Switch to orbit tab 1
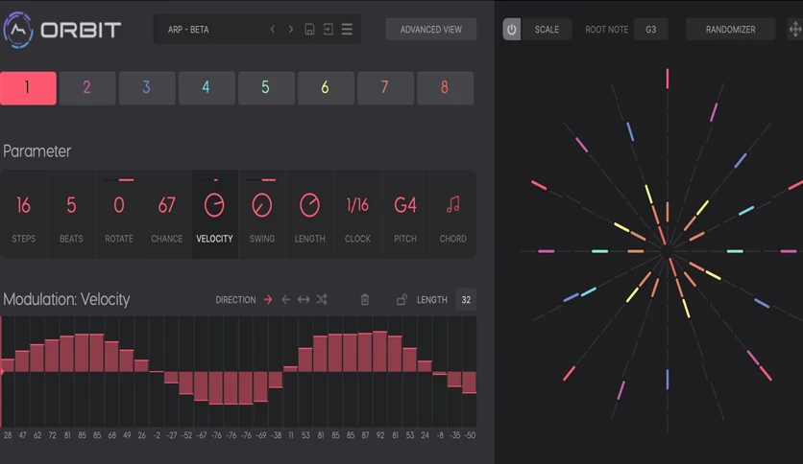803x464 pixels. tap(28, 88)
